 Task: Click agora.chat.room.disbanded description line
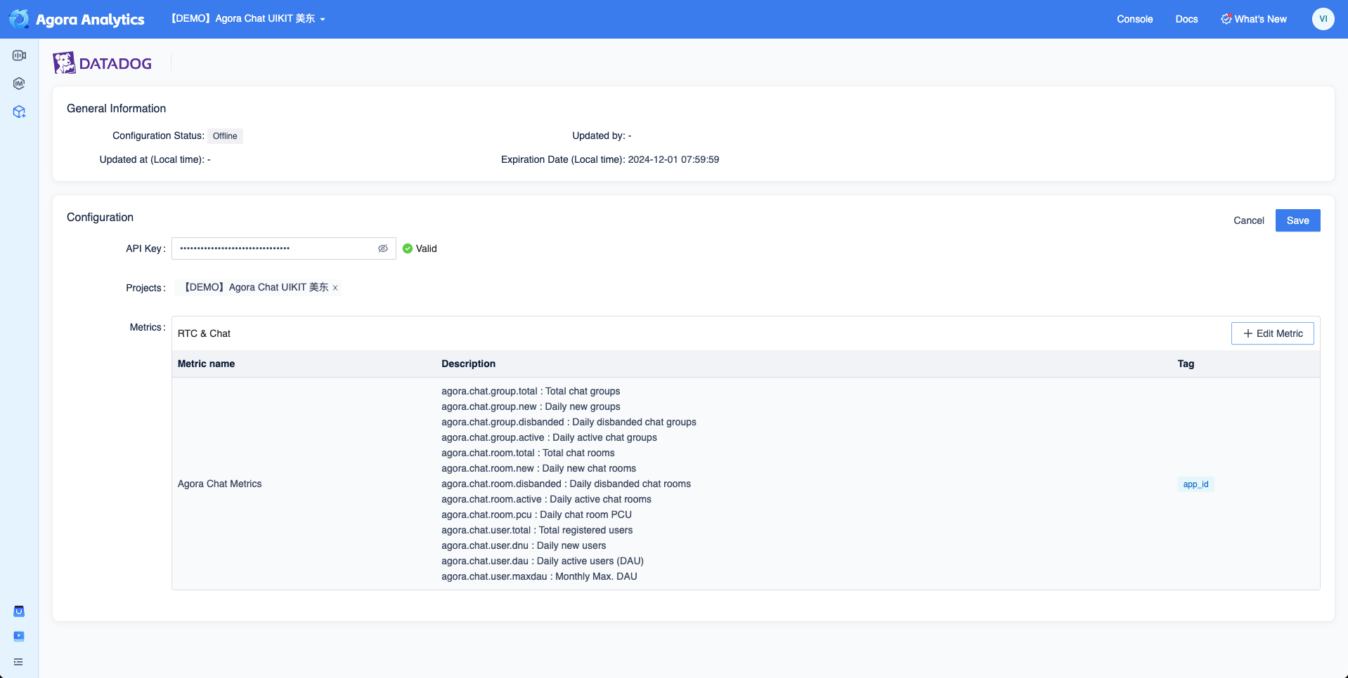point(566,484)
